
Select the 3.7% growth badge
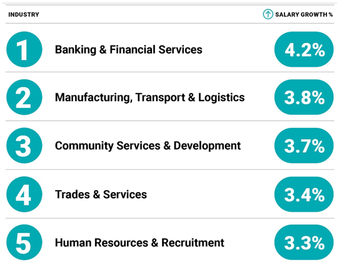coord(304,145)
